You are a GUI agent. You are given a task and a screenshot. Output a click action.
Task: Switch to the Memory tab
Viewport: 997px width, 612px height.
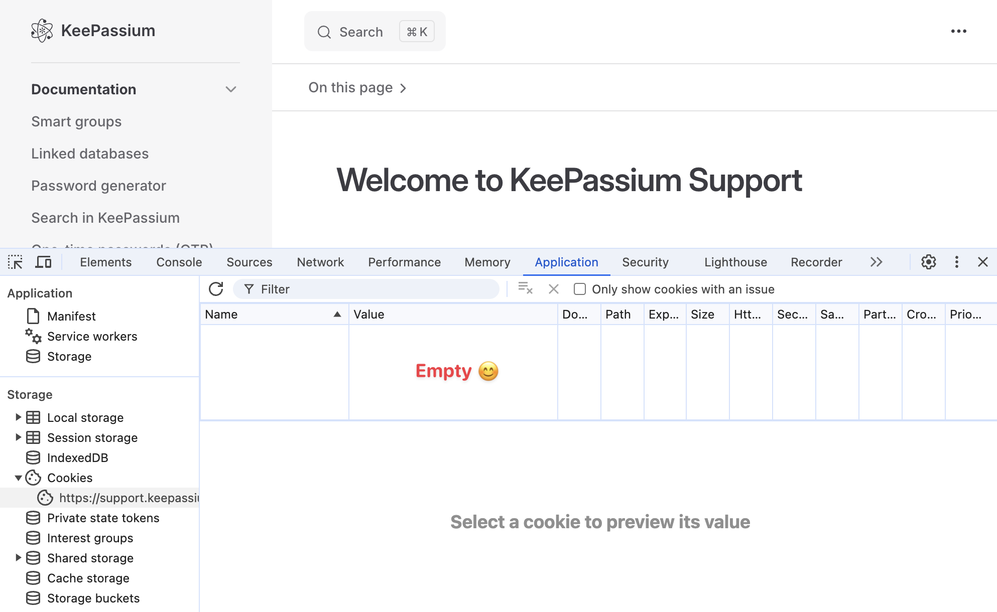coord(487,262)
